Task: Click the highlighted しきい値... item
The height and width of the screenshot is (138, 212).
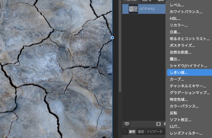Action: [x=179, y=72]
